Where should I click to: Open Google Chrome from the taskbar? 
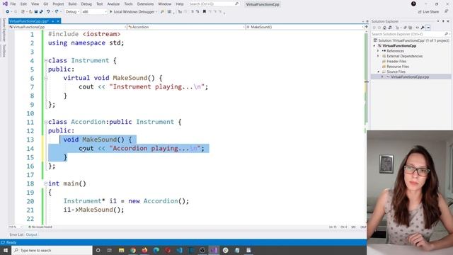[133, 250]
